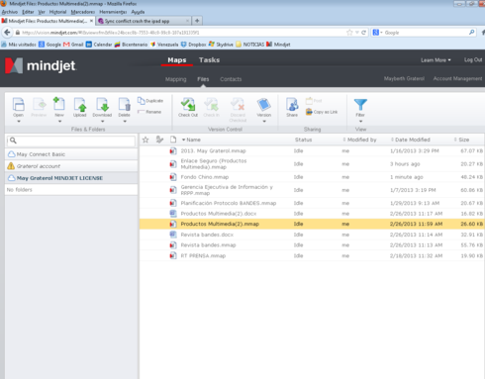Click the Download toolbar icon
The height and width of the screenshot is (379, 485).
coord(102,104)
